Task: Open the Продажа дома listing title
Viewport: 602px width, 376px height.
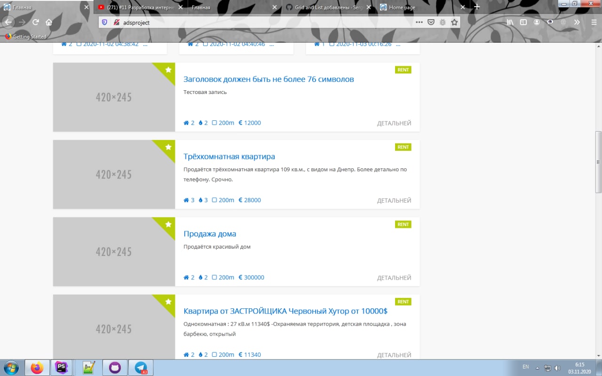Action: 210,234
